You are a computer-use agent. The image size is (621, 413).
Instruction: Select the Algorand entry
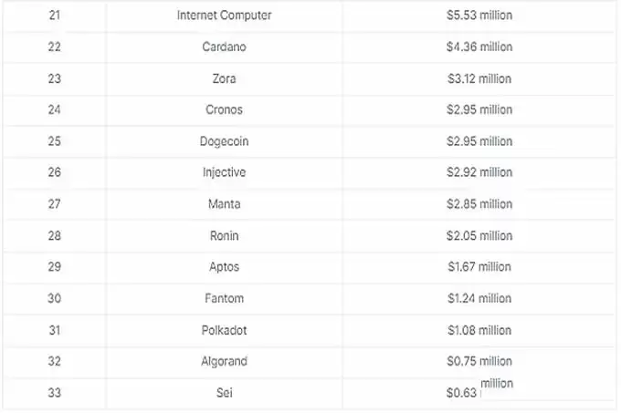(x=224, y=361)
